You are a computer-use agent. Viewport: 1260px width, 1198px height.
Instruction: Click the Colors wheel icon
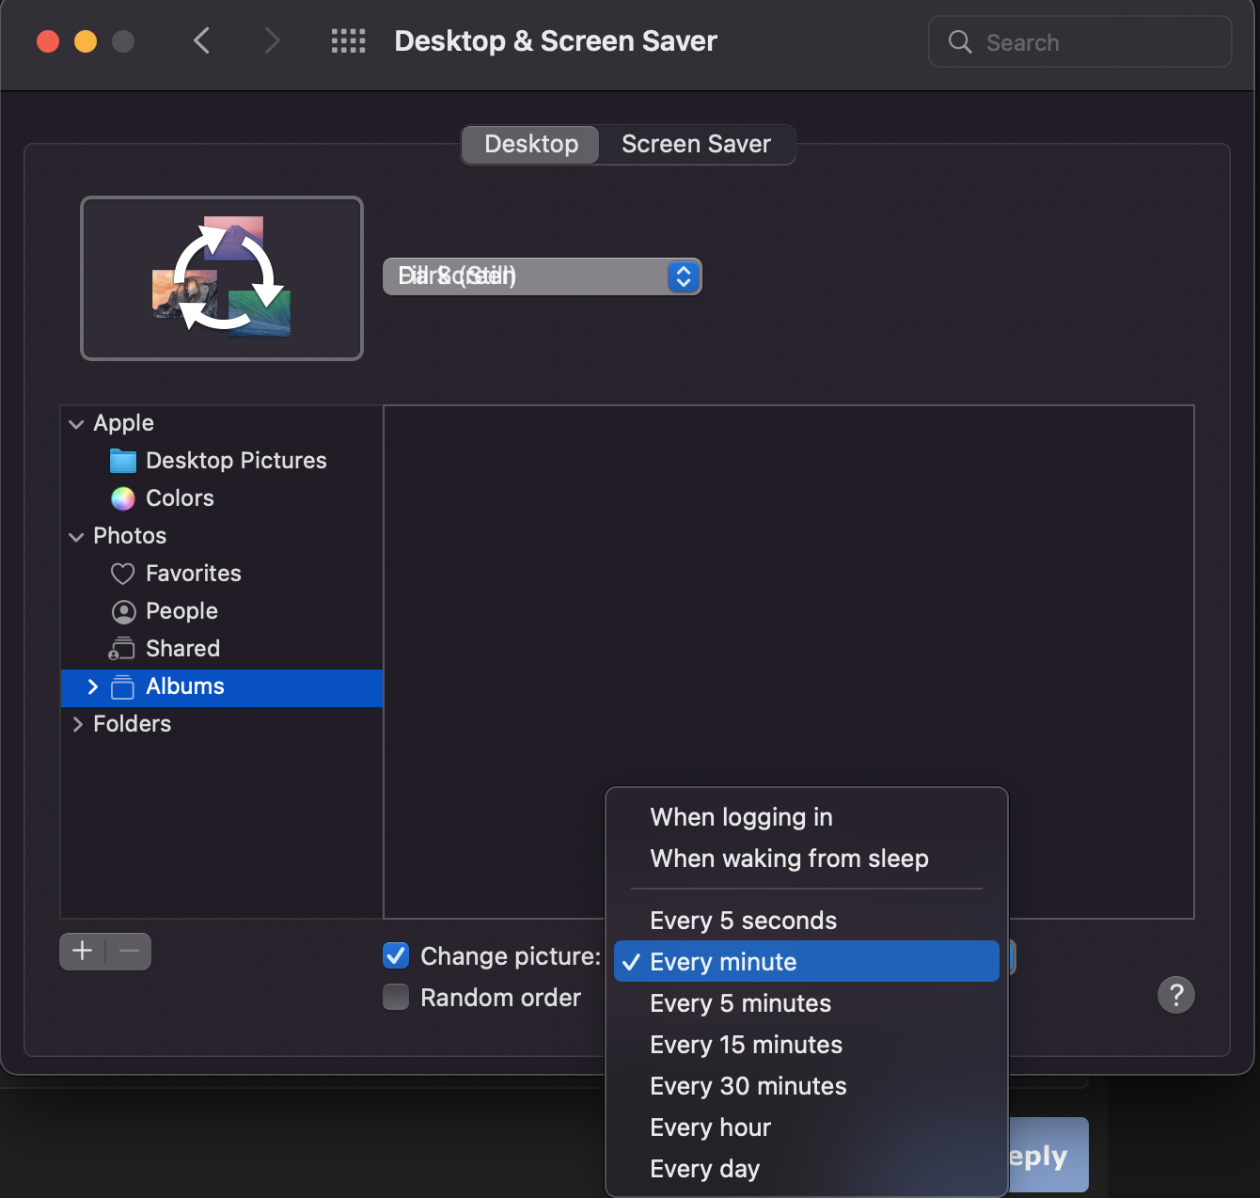(x=123, y=498)
